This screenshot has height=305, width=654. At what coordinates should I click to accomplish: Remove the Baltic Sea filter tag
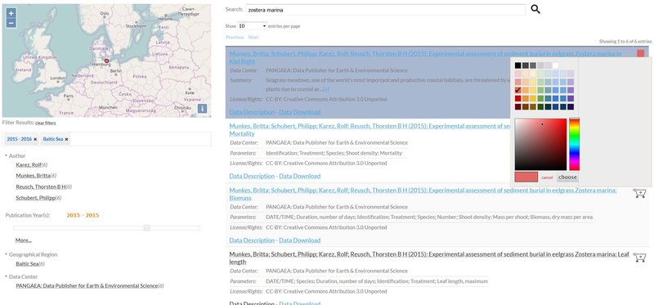66,139
